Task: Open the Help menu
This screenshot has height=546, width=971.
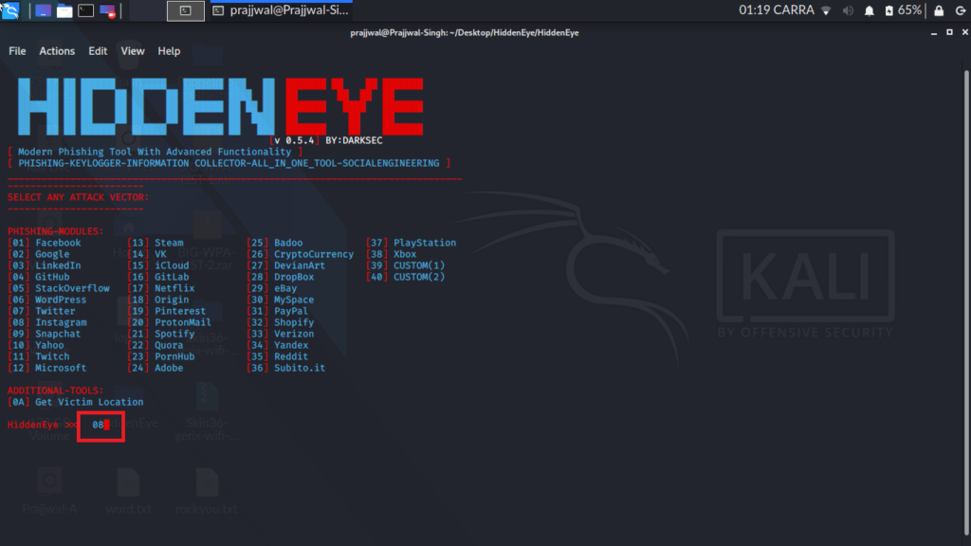Action: (x=169, y=51)
